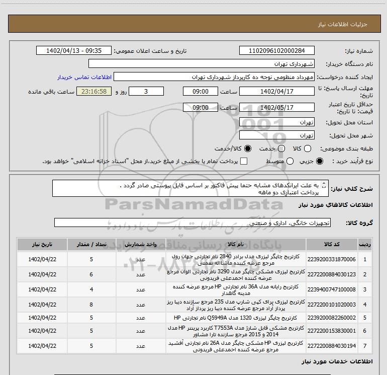Screen dimensions: 387x375
Task: Click product code 2239200082260002
Action: point(332,318)
